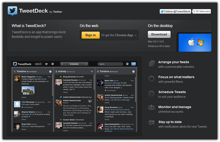Click the 'Windows XP or later' text

(159, 46)
